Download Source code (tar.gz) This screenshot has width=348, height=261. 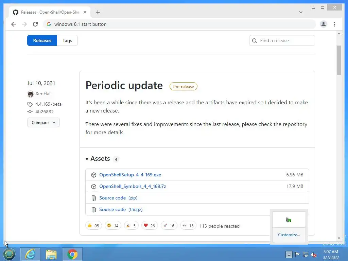[121, 209]
